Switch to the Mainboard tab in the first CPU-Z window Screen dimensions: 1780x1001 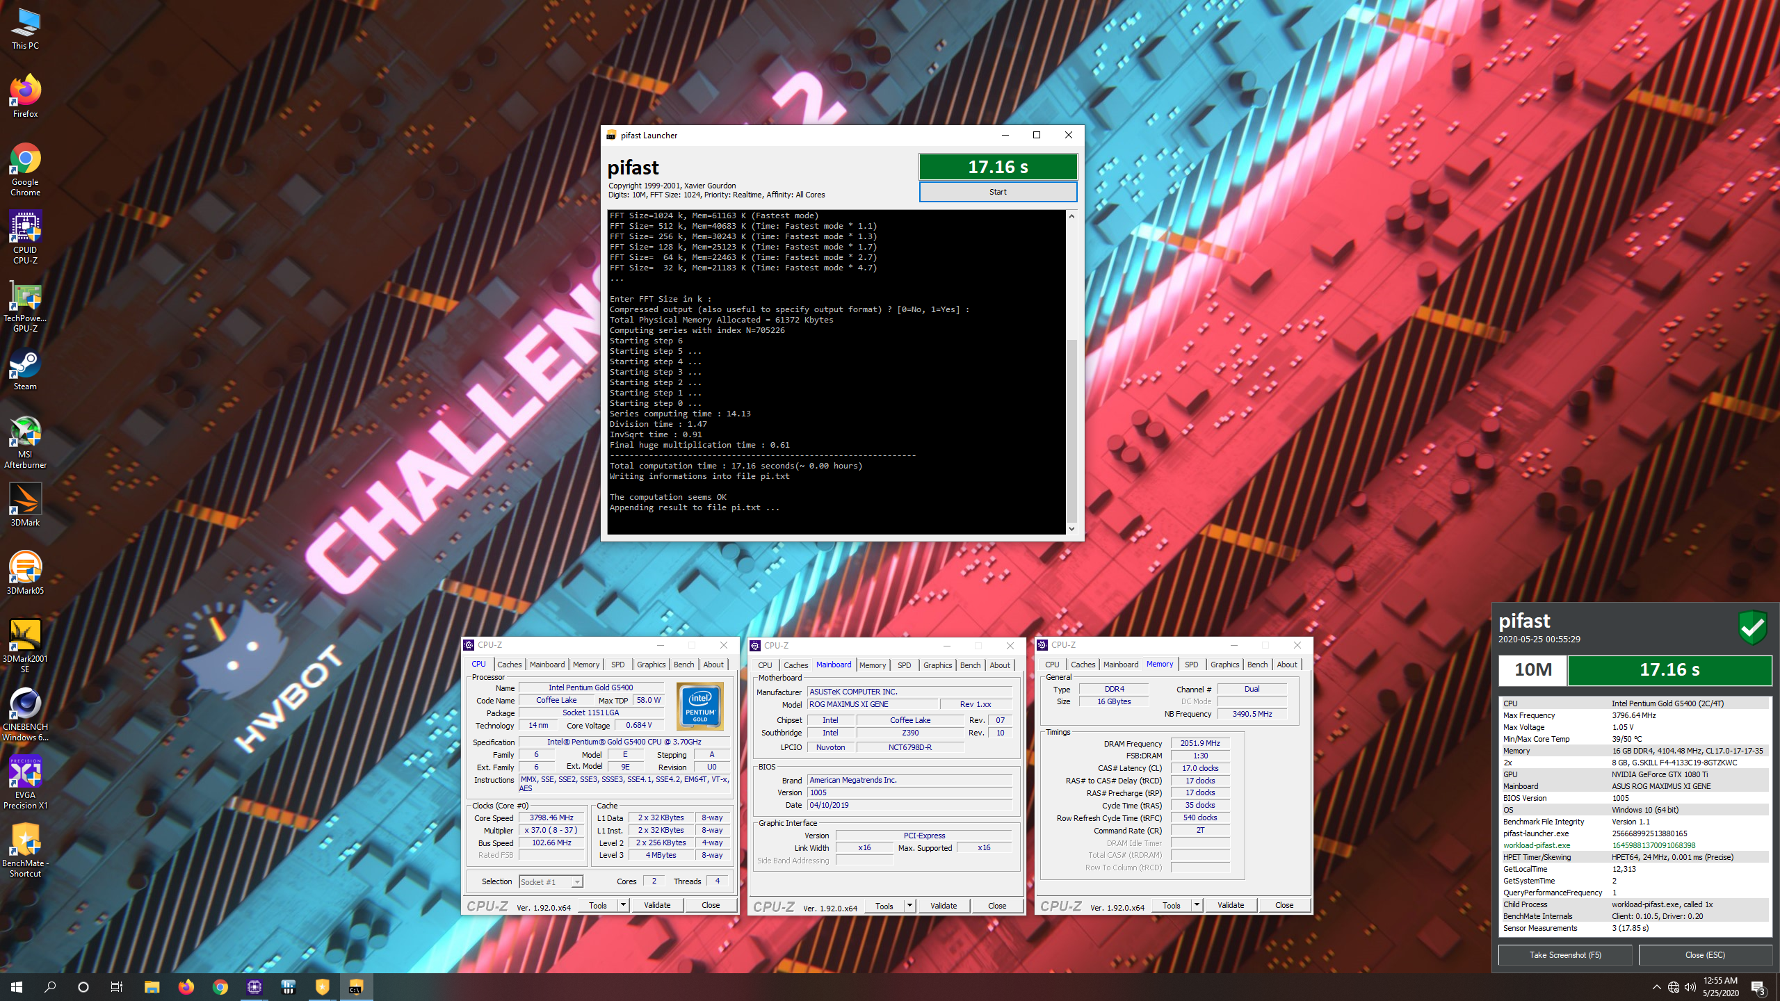click(547, 665)
